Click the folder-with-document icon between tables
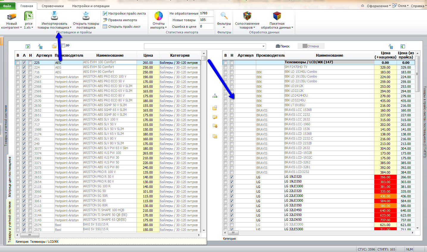This screenshot has height=252, width=427. coord(215,108)
